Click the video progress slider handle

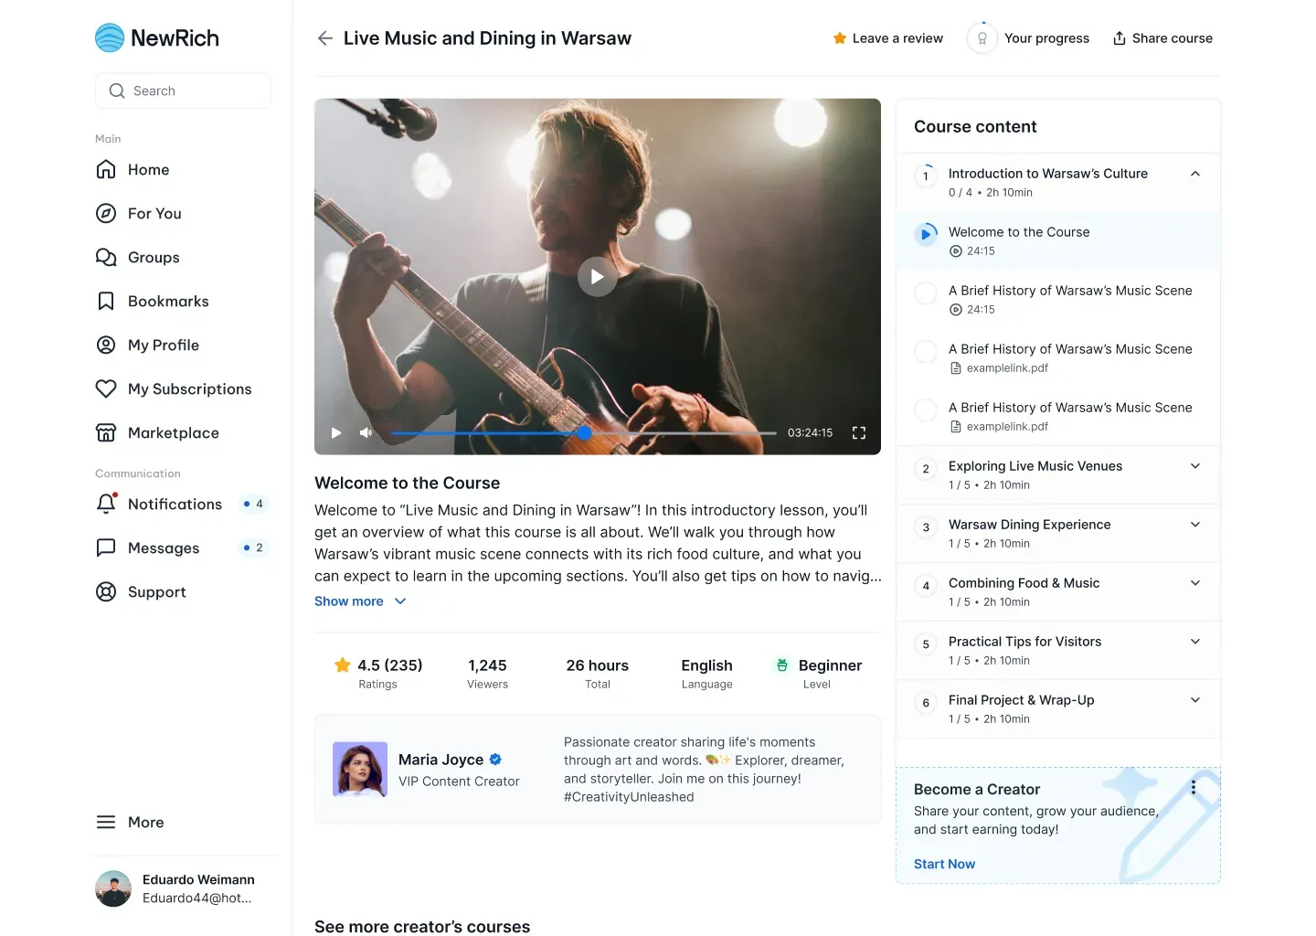point(584,432)
